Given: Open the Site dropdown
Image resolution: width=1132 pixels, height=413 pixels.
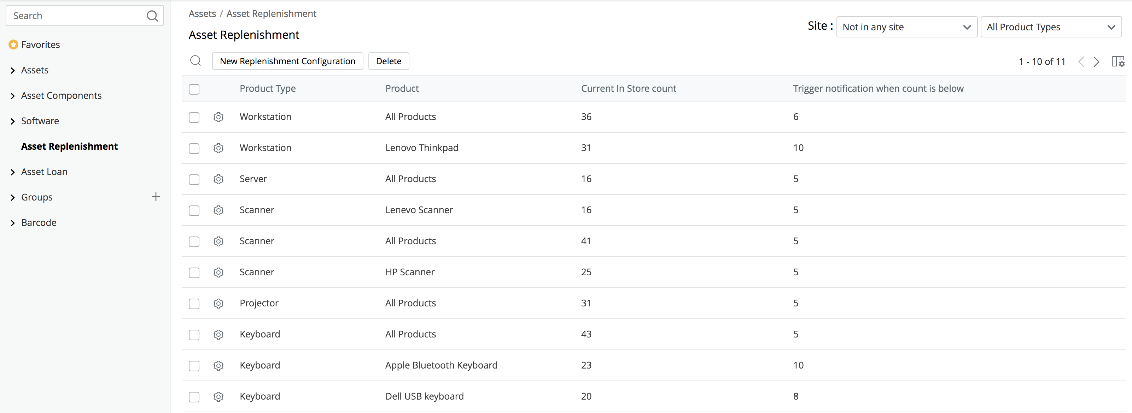Looking at the screenshot, I should coord(906,27).
